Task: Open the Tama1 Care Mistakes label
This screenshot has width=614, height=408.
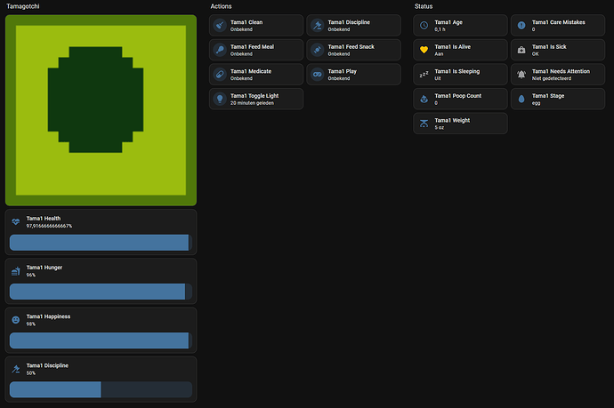Action: (559, 22)
